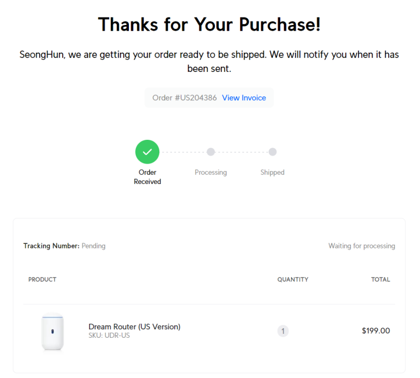Image resolution: width=420 pixels, height=378 pixels.
Task: Select the Shipped step label
Action: [x=272, y=172]
